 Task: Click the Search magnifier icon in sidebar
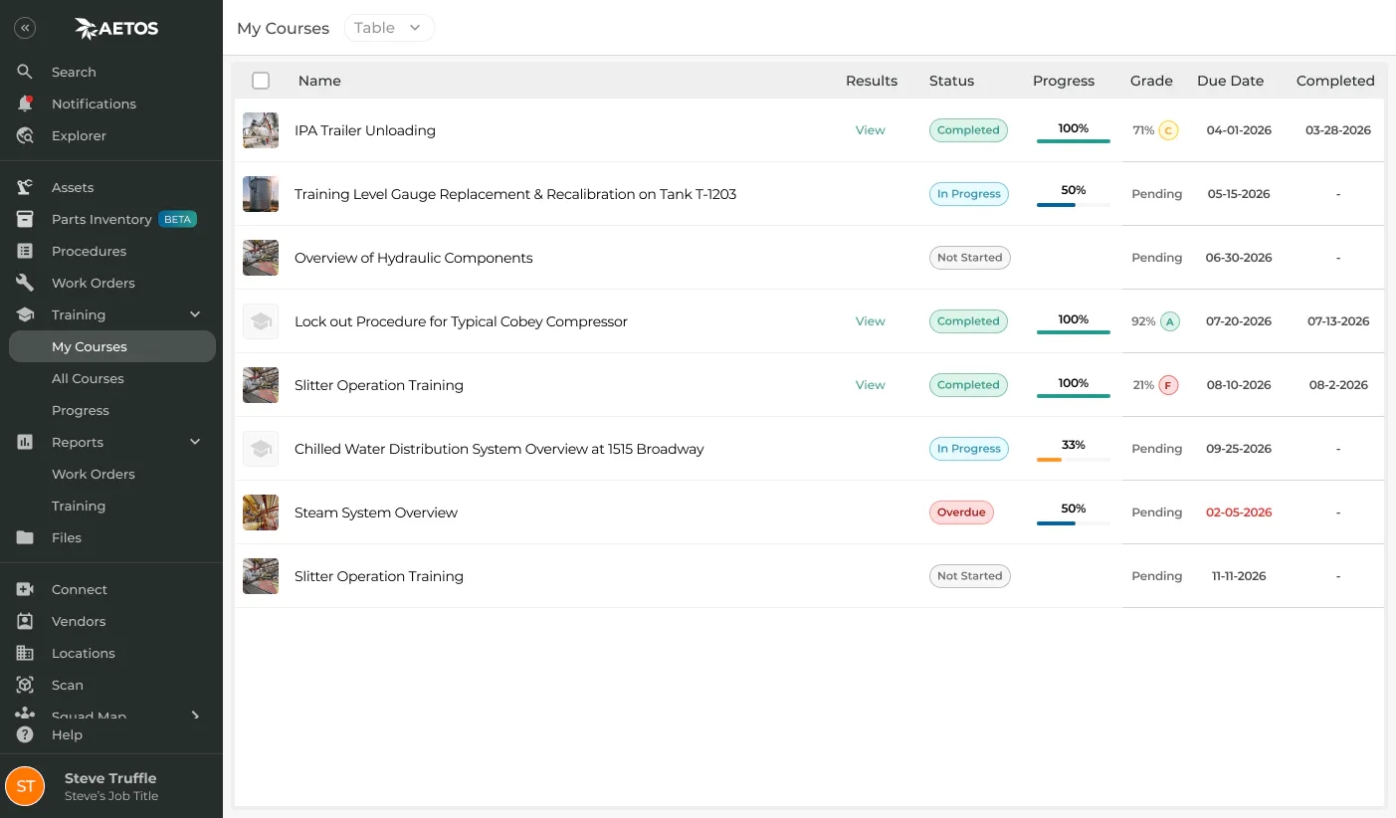click(25, 72)
